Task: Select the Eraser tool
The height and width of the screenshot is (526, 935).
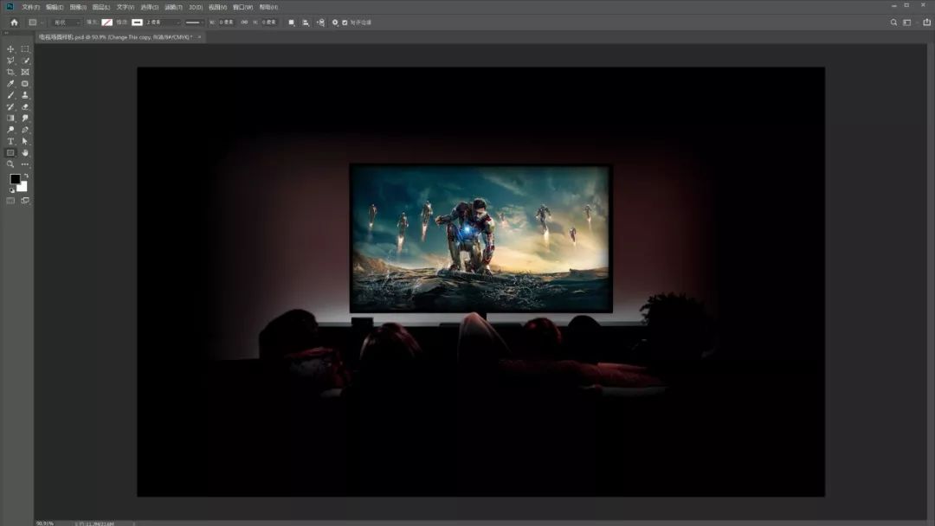Action: coord(25,106)
